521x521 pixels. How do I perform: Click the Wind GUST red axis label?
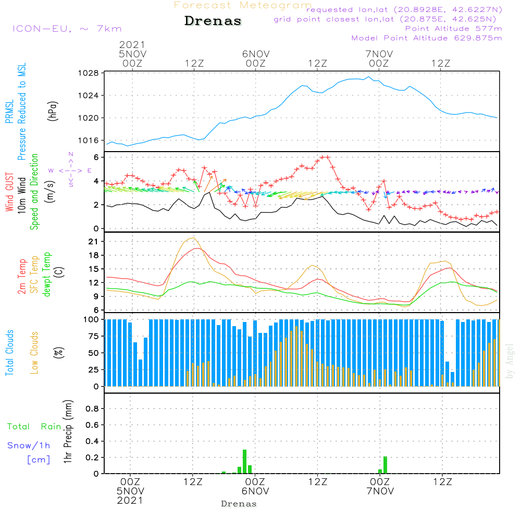(9, 192)
